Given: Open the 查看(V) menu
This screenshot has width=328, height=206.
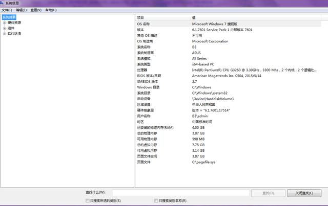Looking at the screenshot, I should click(x=36, y=10).
